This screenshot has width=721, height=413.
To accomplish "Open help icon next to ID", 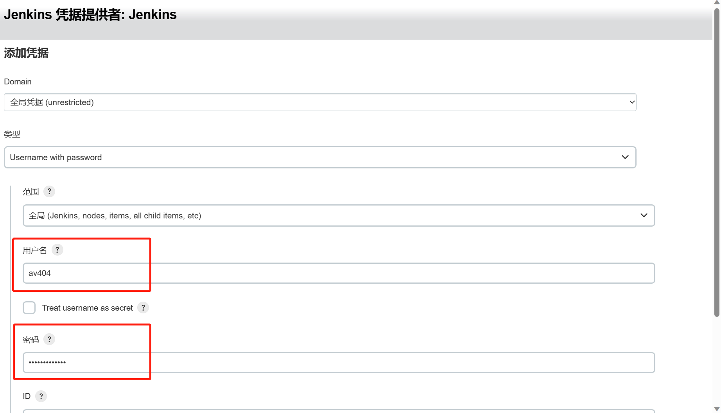I will [41, 396].
